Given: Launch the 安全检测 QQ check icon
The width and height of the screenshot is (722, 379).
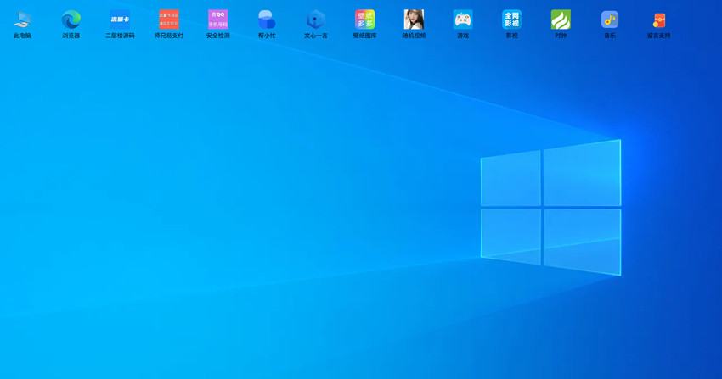Looking at the screenshot, I should [x=217, y=20].
